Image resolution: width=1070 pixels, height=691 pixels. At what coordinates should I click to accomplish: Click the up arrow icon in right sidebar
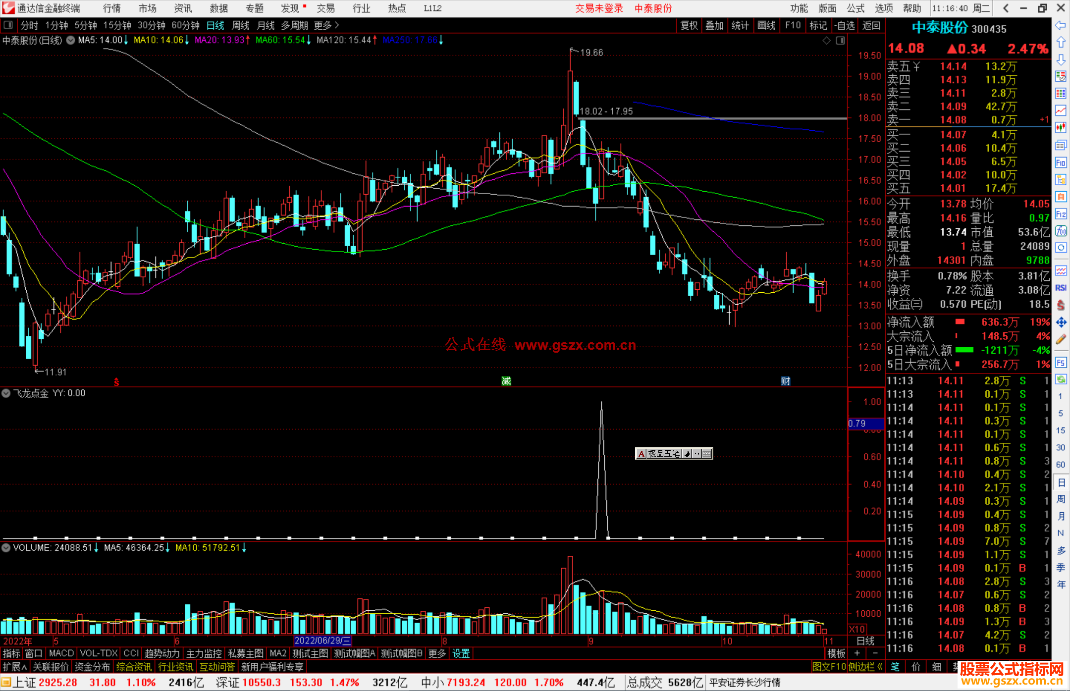(1061, 43)
